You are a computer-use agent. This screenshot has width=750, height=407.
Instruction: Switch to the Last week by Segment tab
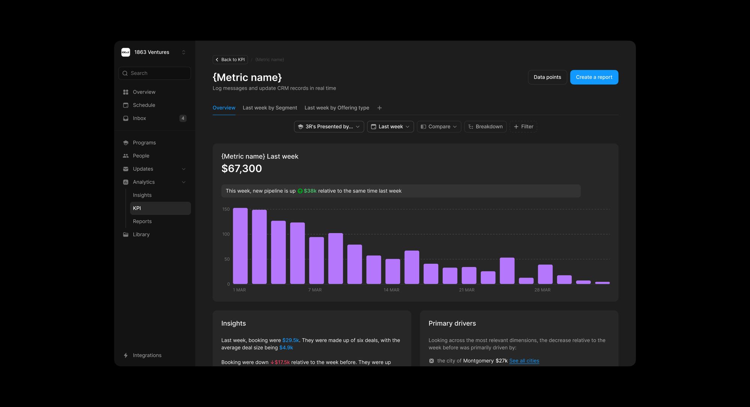[270, 108]
